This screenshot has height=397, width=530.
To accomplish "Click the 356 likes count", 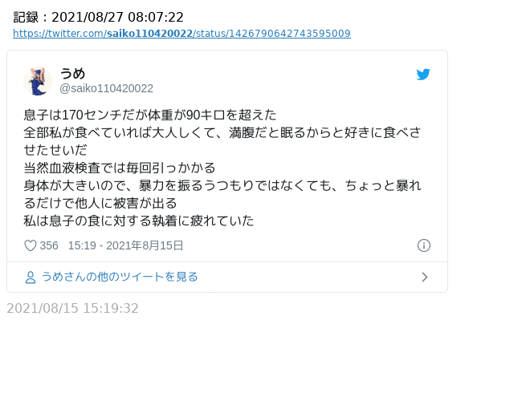I will (49, 245).
